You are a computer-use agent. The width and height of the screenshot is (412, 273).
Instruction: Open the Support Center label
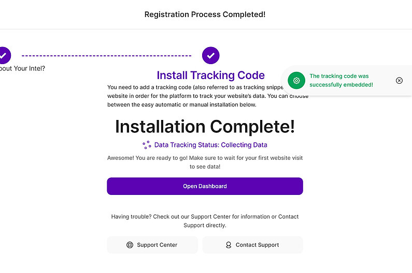tap(157, 245)
